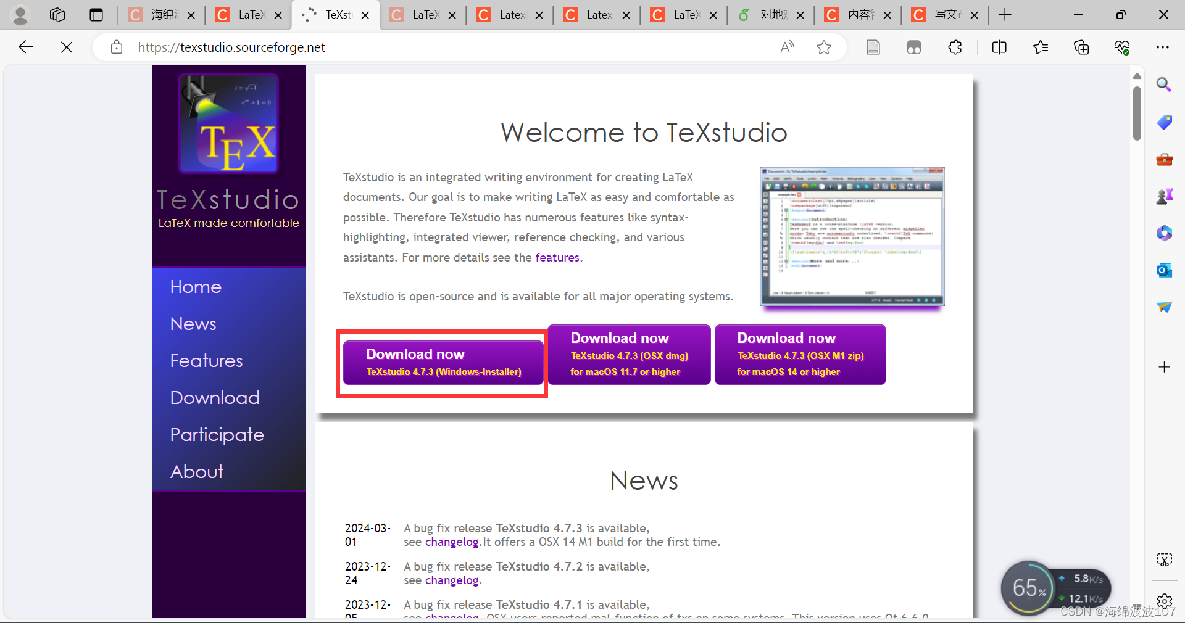Image resolution: width=1185 pixels, height=623 pixels.
Task: Open Download in the site navigation
Action: (x=215, y=398)
